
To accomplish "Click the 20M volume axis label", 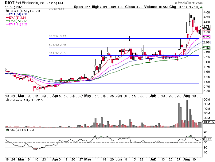I will (206, 118).
